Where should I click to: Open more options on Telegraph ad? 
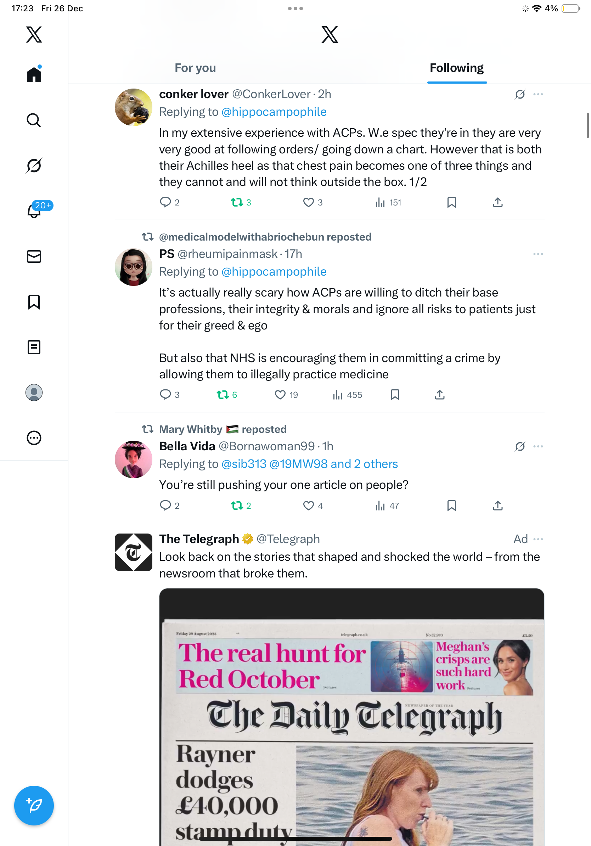click(538, 539)
